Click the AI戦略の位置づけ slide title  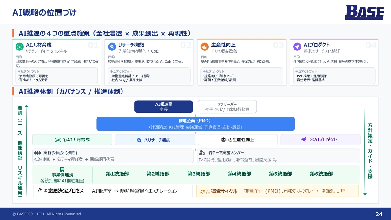point(44,13)
